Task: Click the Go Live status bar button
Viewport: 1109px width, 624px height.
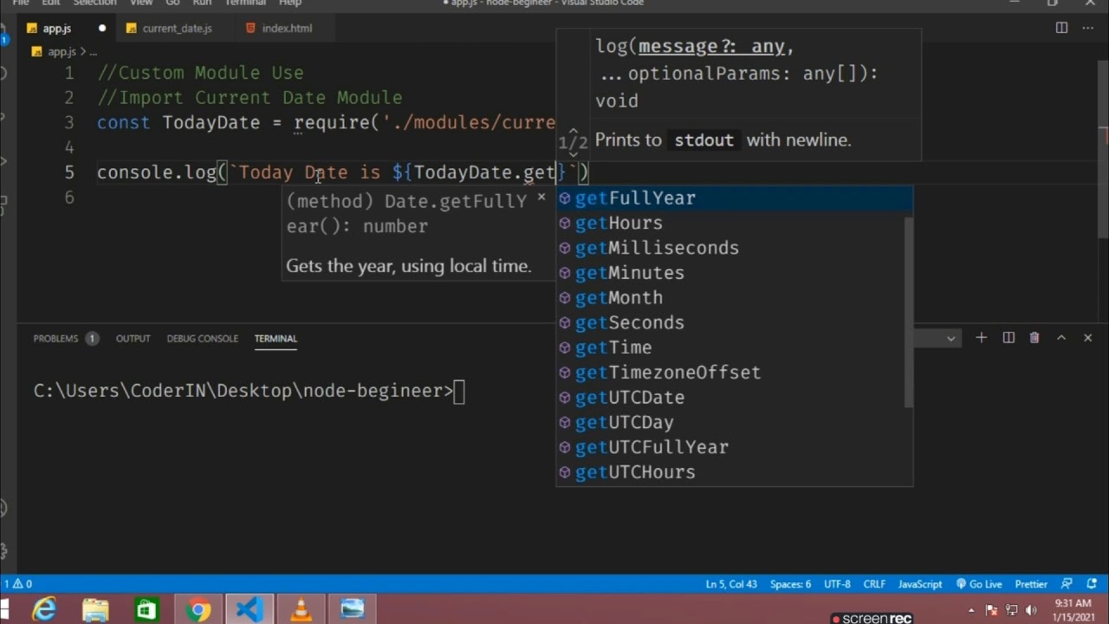Action: click(x=979, y=584)
